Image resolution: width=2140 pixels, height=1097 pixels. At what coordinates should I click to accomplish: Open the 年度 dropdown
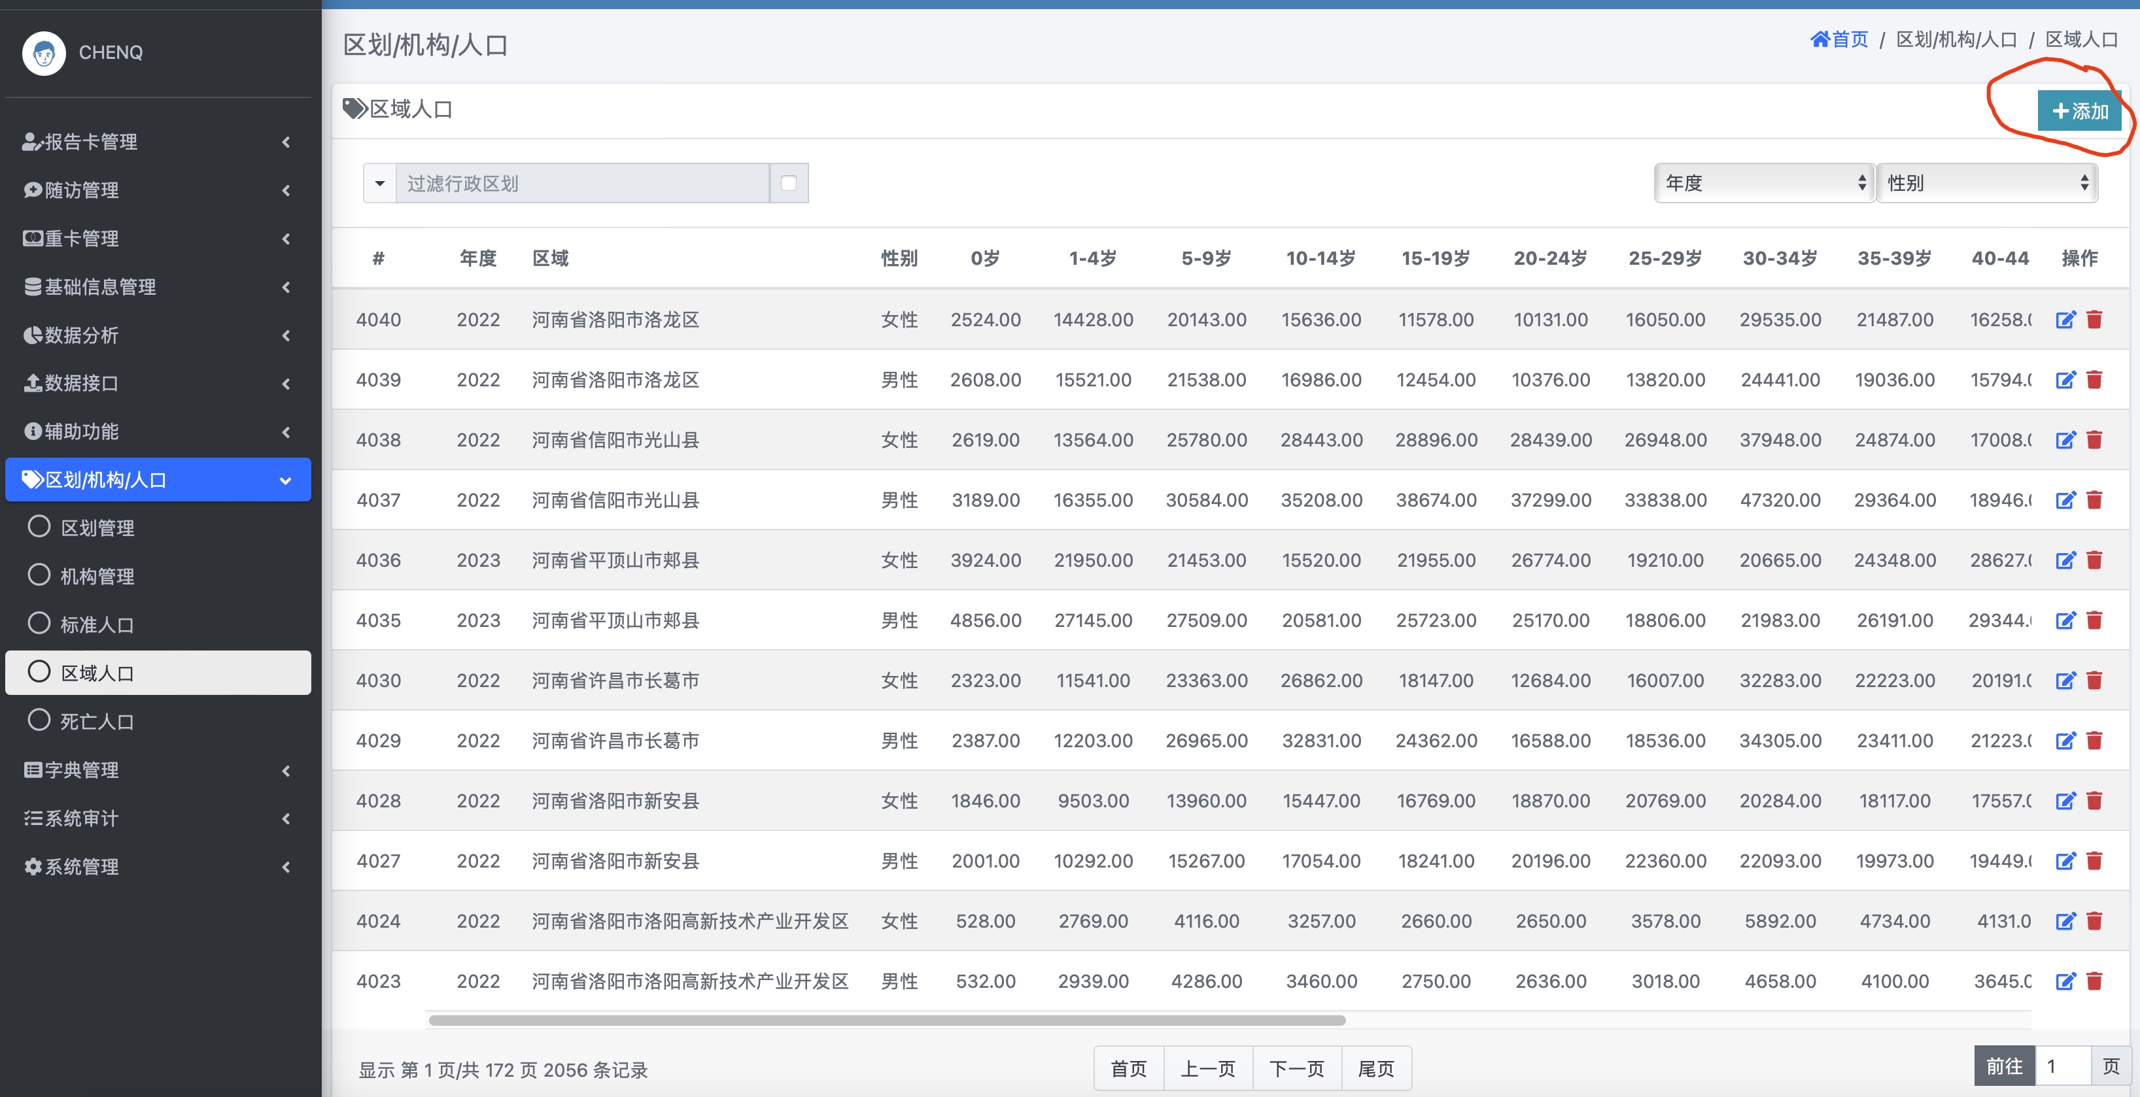[1764, 184]
